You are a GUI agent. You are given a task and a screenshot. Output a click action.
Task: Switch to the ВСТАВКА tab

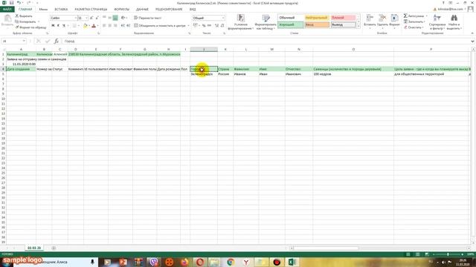click(61, 10)
